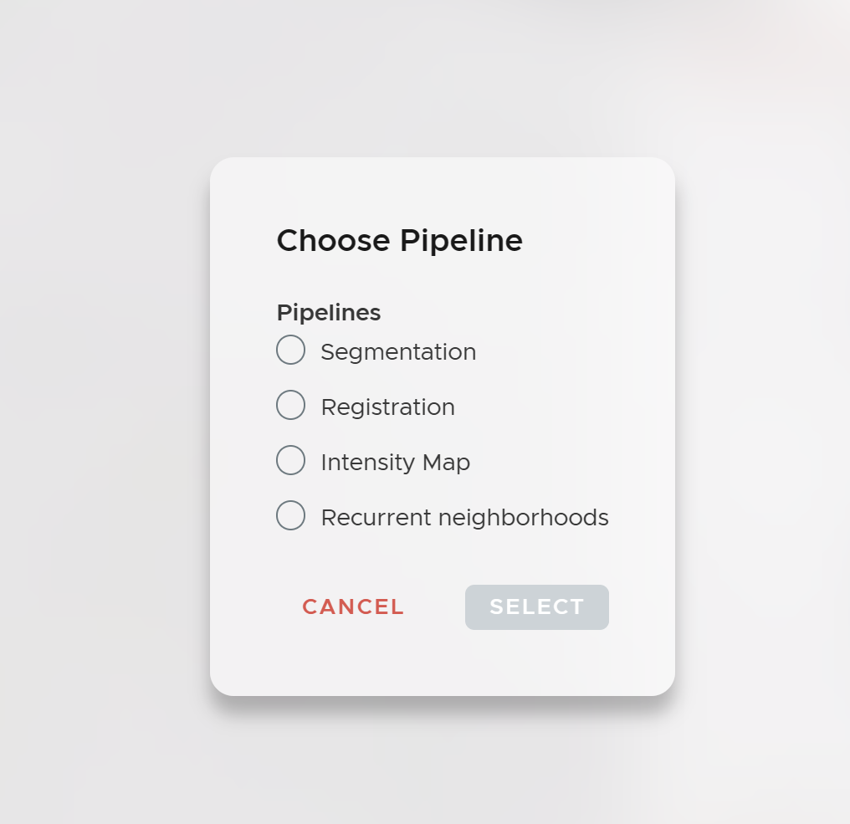Click the word 'Pipeline' in the title
850x824 pixels.
(x=461, y=241)
